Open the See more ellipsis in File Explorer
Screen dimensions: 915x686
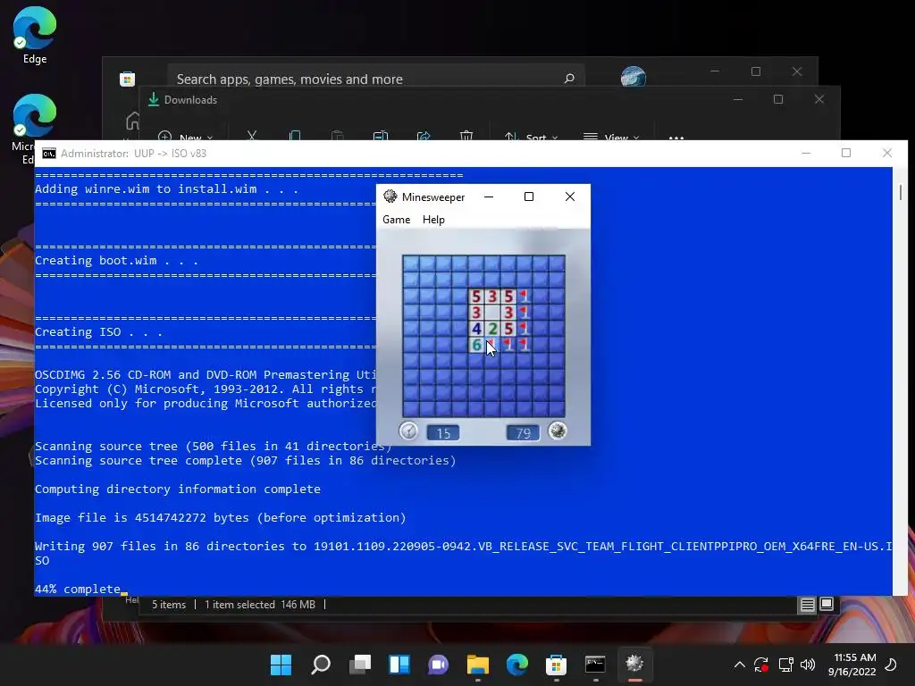point(676,138)
